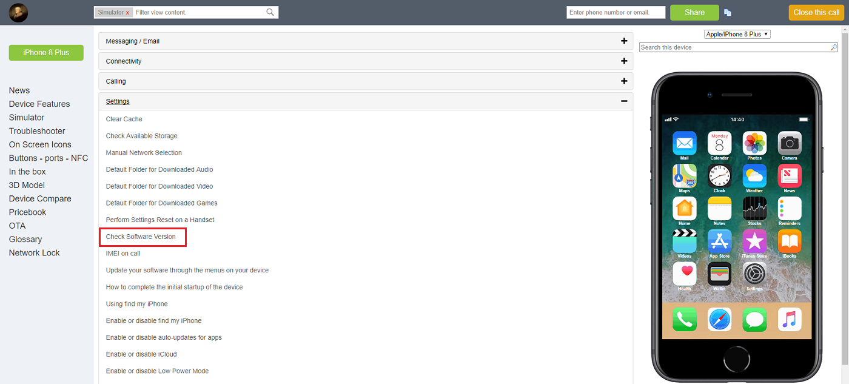Open the Maps app on the iPhone screen
This screenshot has width=849, height=384.
685,176
